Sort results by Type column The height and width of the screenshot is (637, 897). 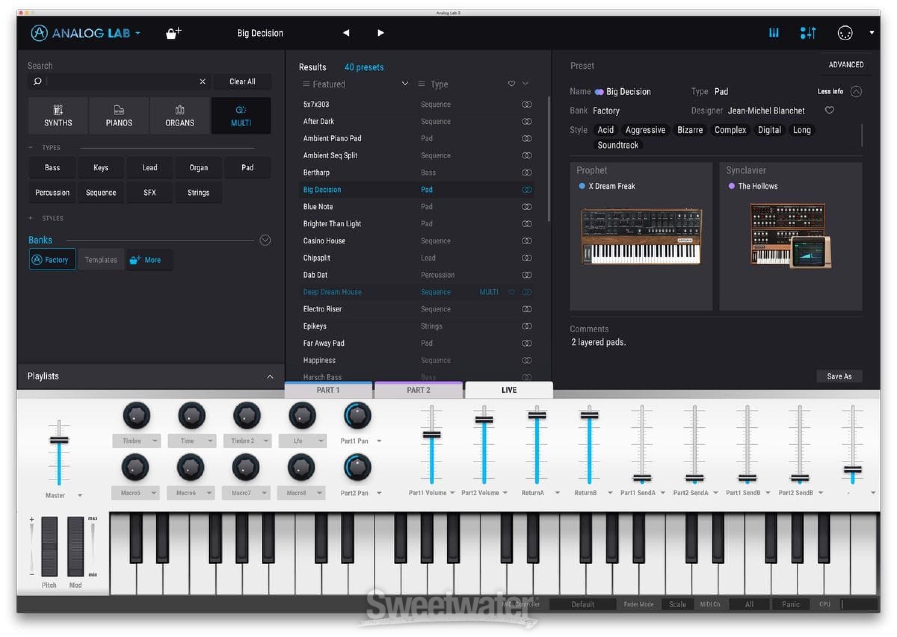tap(439, 84)
